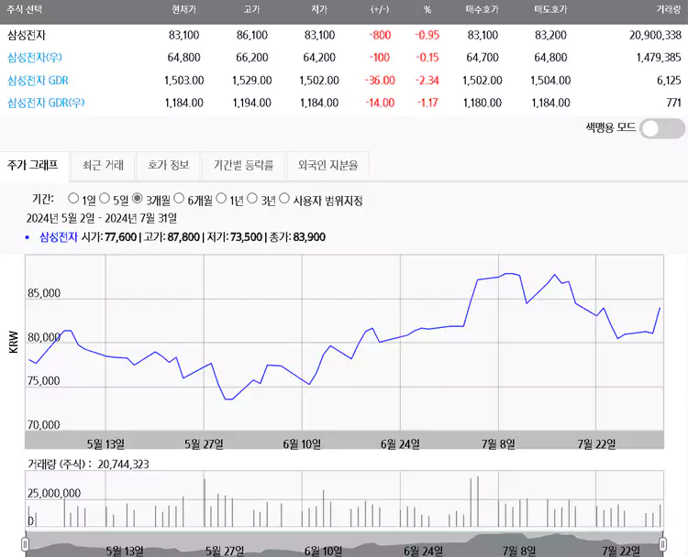Select the 3개월 period radio button
The height and width of the screenshot is (557, 688).
[x=138, y=199]
